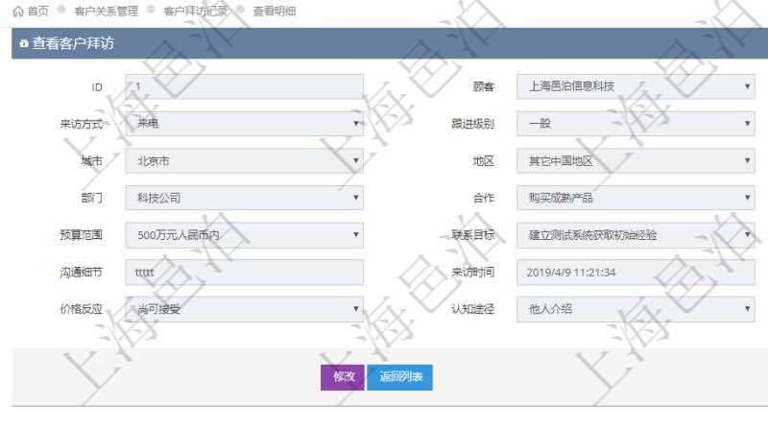This screenshot has width=768, height=430.
Task: Open 客户拜访记录 breadcrumb link
Action: tap(196, 12)
